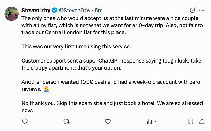Click the sentence about 100€ cash
The width and height of the screenshot is (211, 131).
click(x=111, y=85)
